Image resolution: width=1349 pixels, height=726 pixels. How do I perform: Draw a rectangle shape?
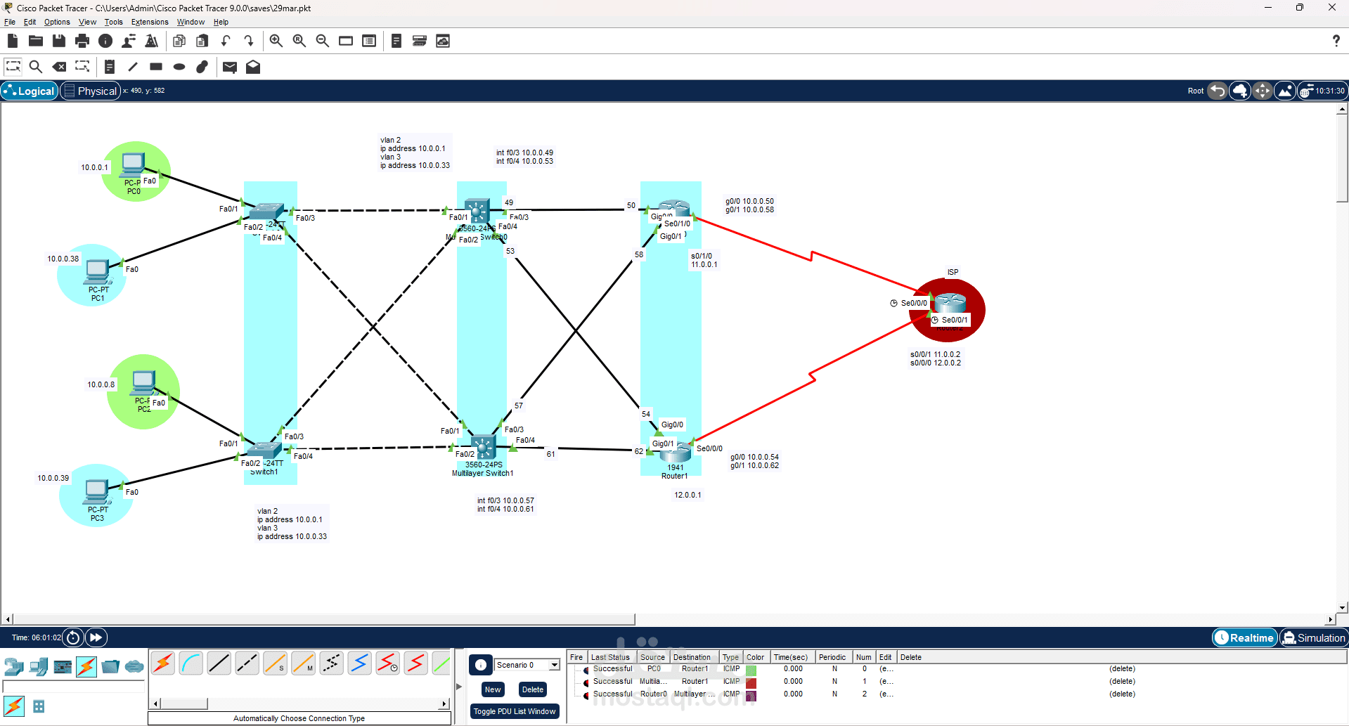(156, 67)
